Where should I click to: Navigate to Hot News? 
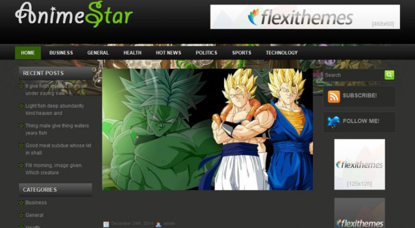[168, 53]
